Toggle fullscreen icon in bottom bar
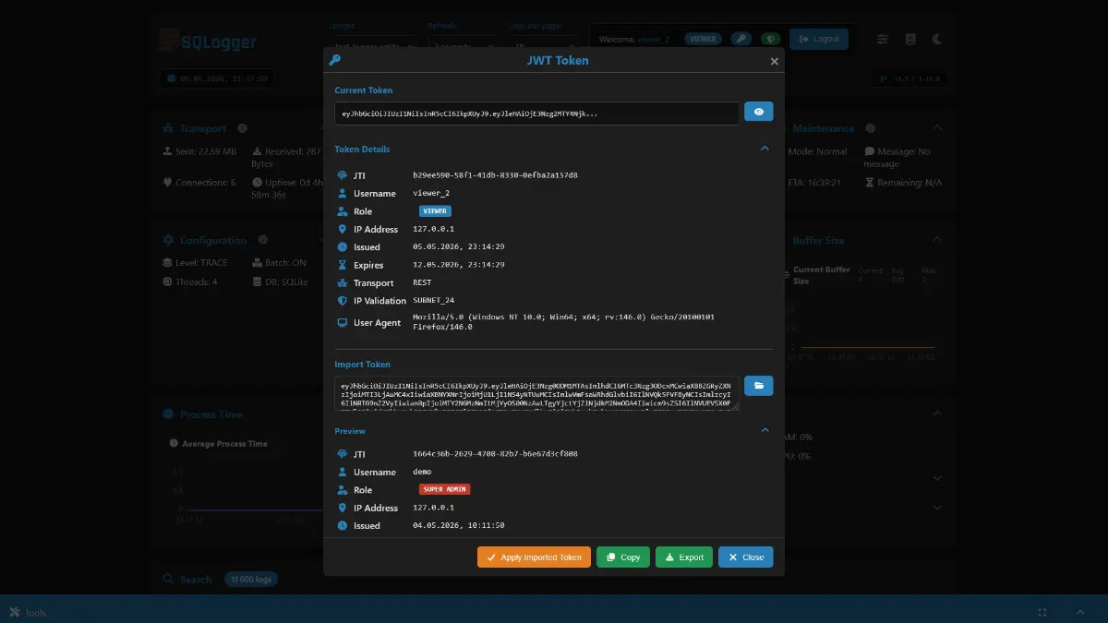1108x623 pixels. [1042, 612]
